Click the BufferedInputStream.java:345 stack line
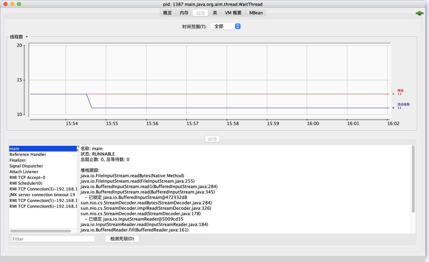This screenshot has width=429, height=262. click(x=148, y=192)
